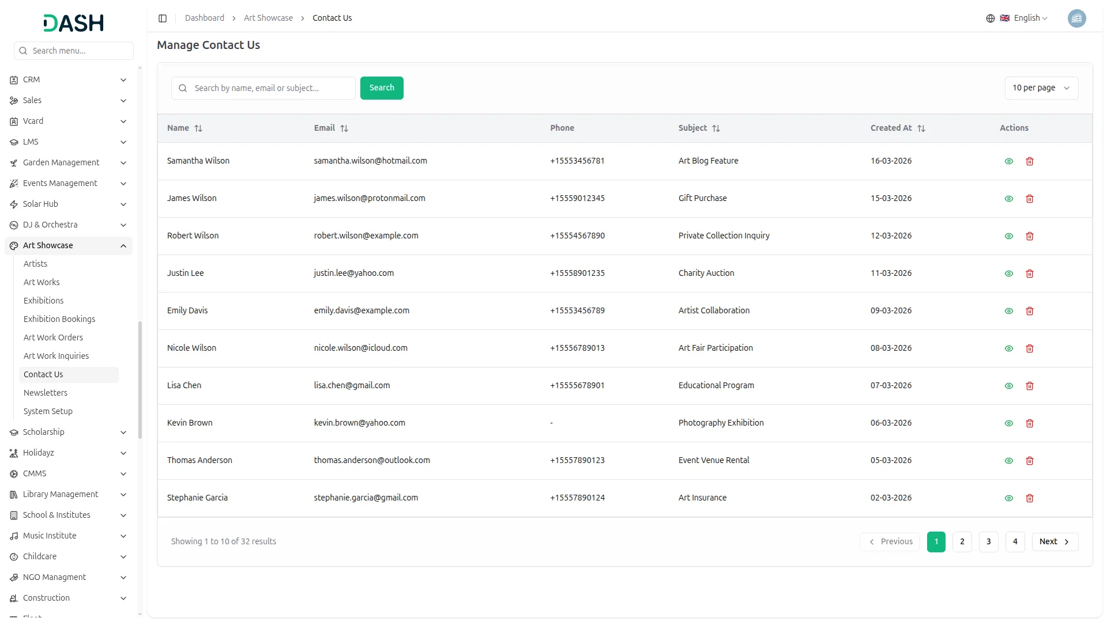Image resolution: width=1107 pixels, height=622 pixels.
Task: Delete Samantha Wilson's contact entry
Action: [x=1030, y=161]
